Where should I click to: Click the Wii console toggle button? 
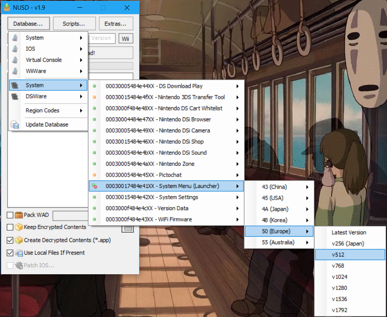[126, 39]
